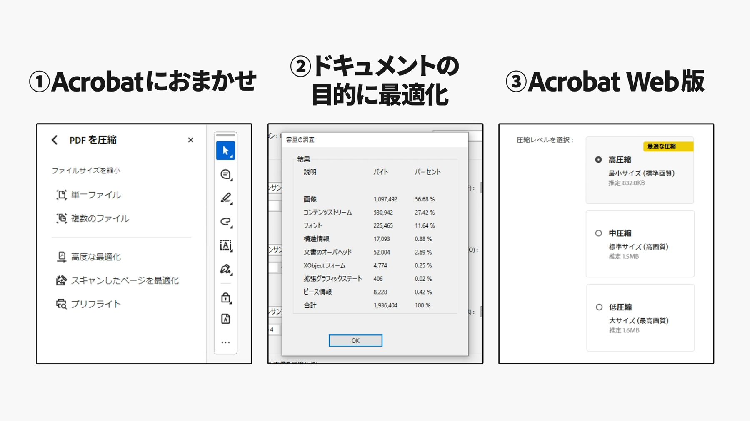Image resolution: width=750 pixels, height=421 pixels.
Task: Go back from the PDF を圧縮 panel
Action: 55,140
